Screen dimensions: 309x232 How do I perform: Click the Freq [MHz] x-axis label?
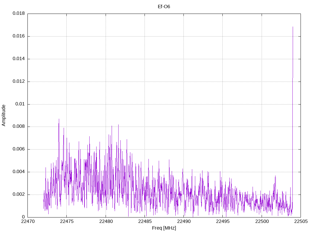(x=164, y=228)
